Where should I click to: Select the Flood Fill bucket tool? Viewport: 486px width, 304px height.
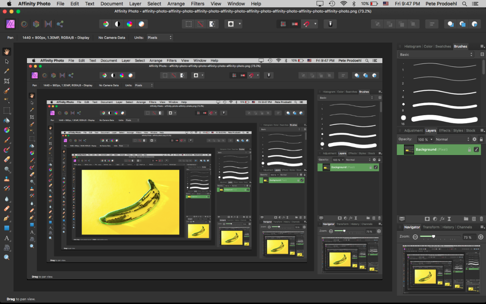point(6,120)
